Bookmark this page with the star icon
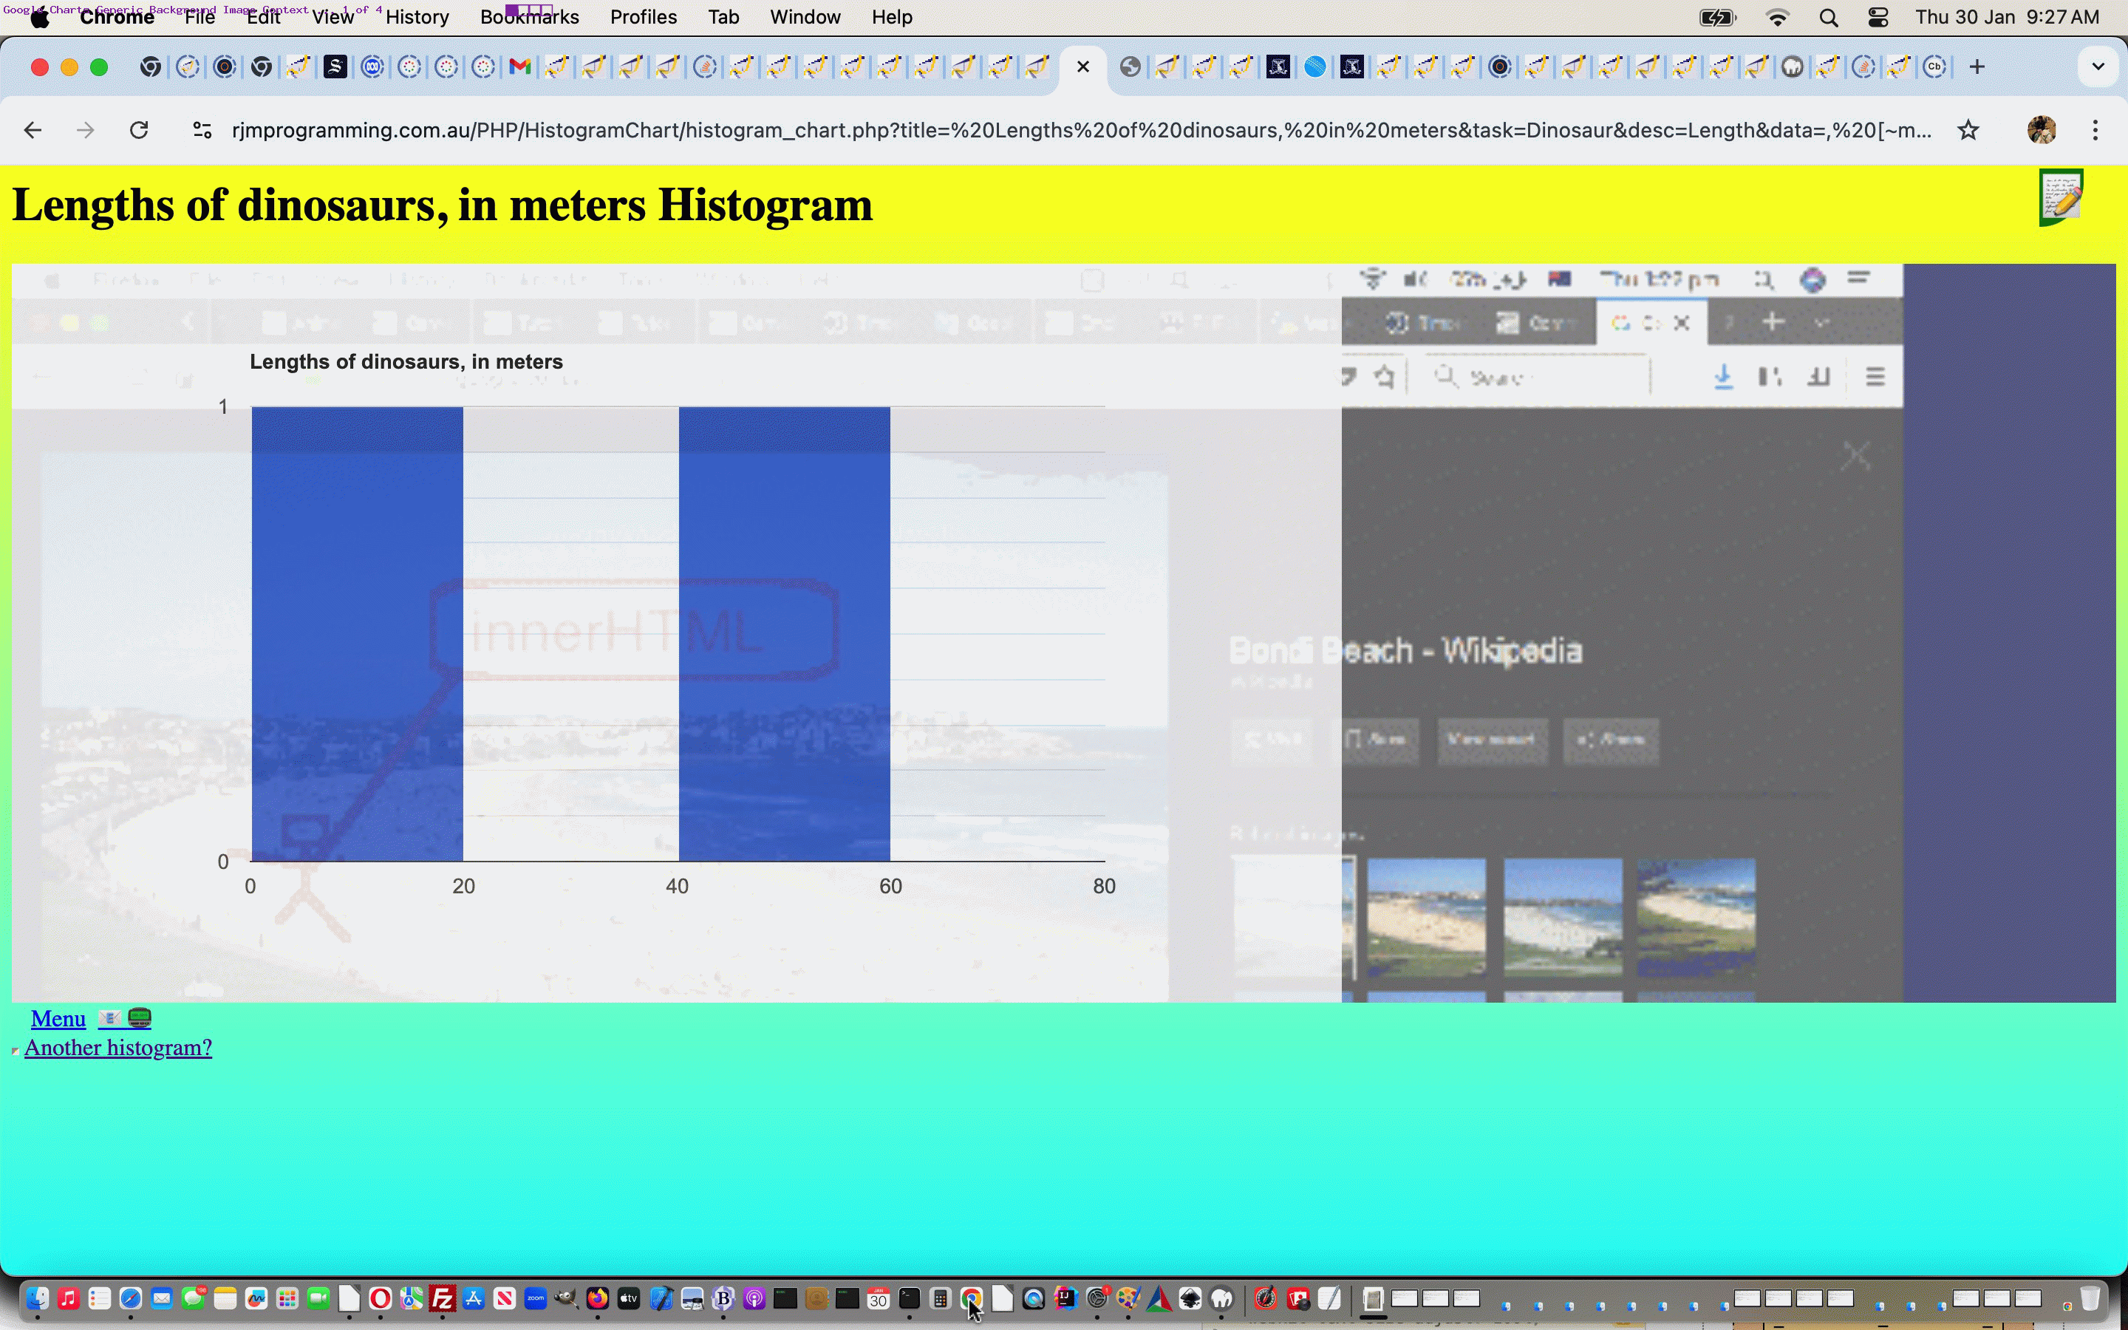 [x=1968, y=130]
